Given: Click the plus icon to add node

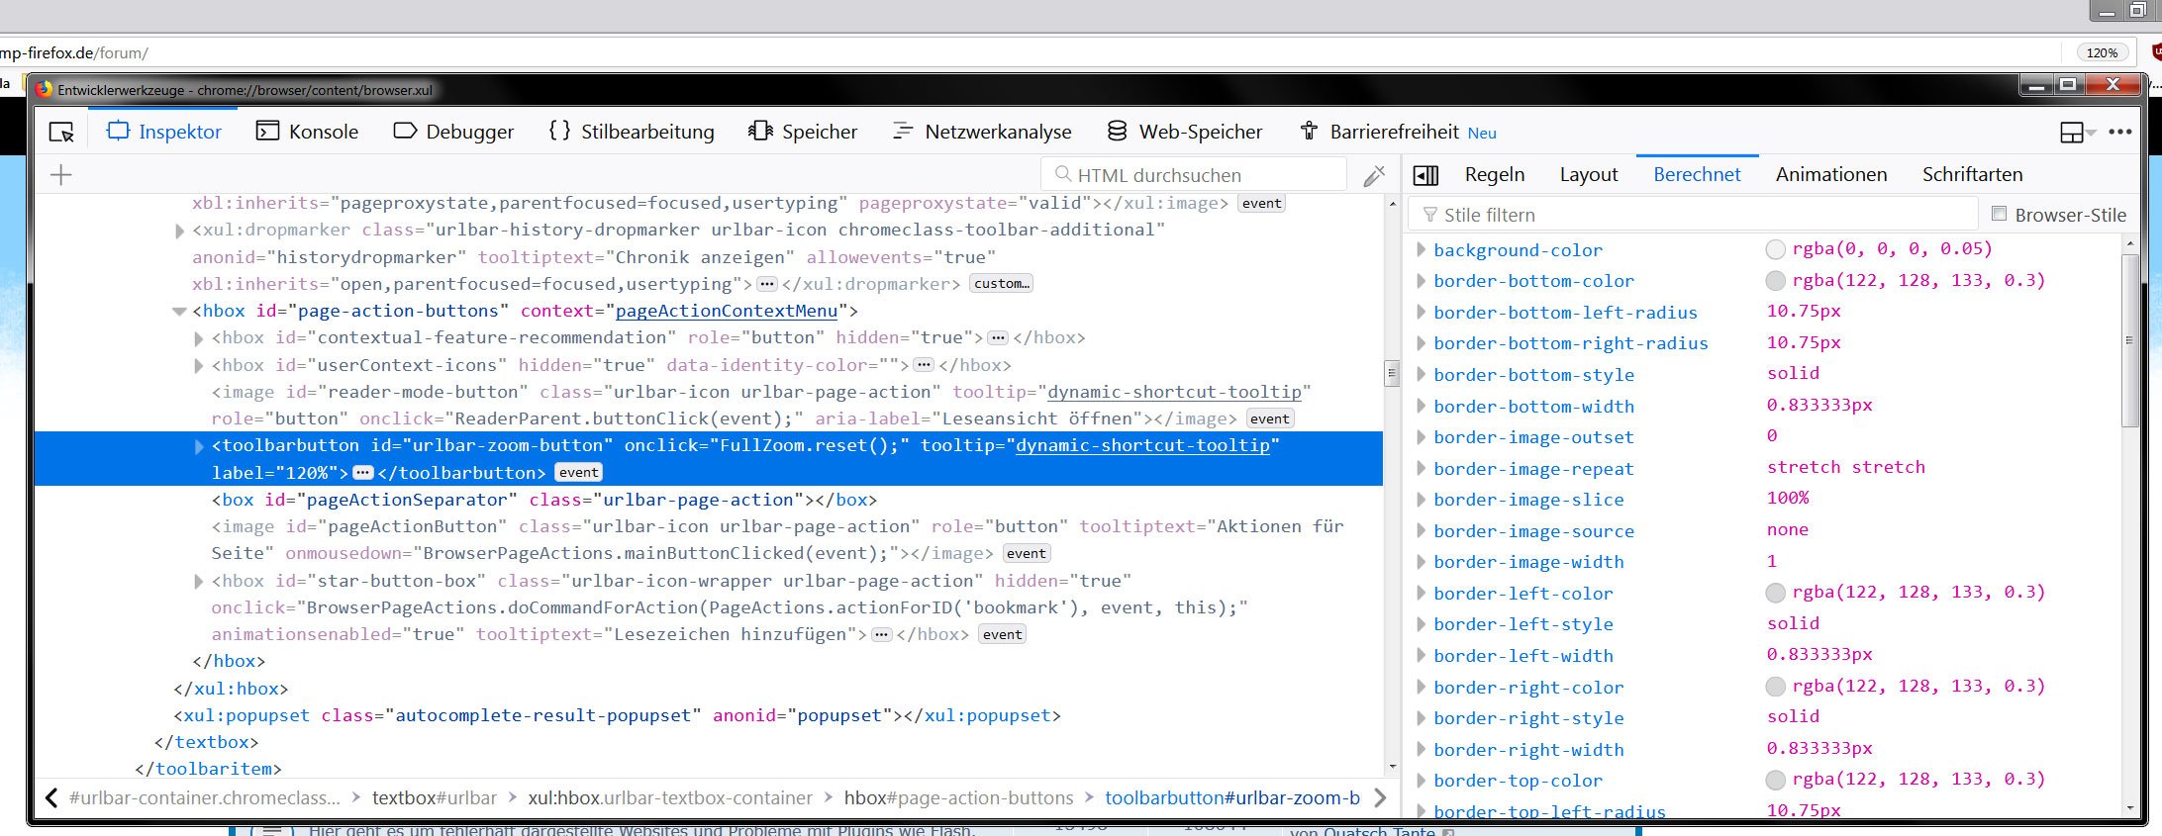Looking at the screenshot, I should 61,175.
